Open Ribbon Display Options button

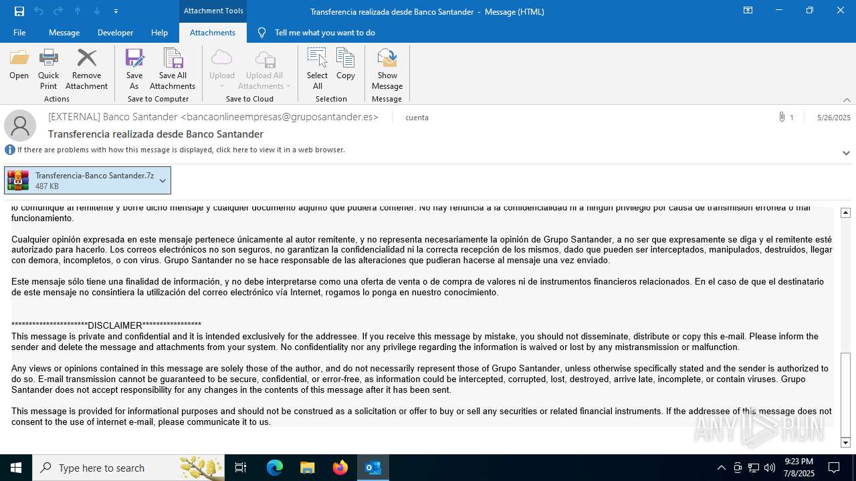[748, 11]
